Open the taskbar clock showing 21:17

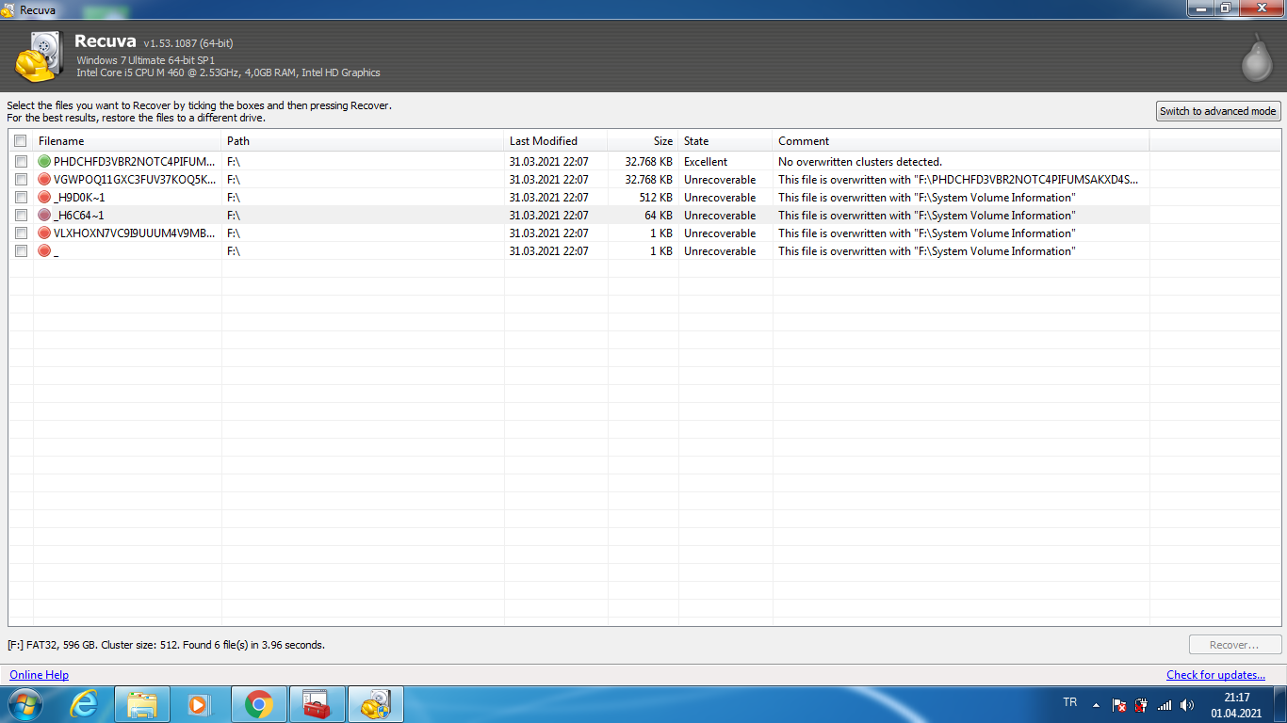point(1236,705)
